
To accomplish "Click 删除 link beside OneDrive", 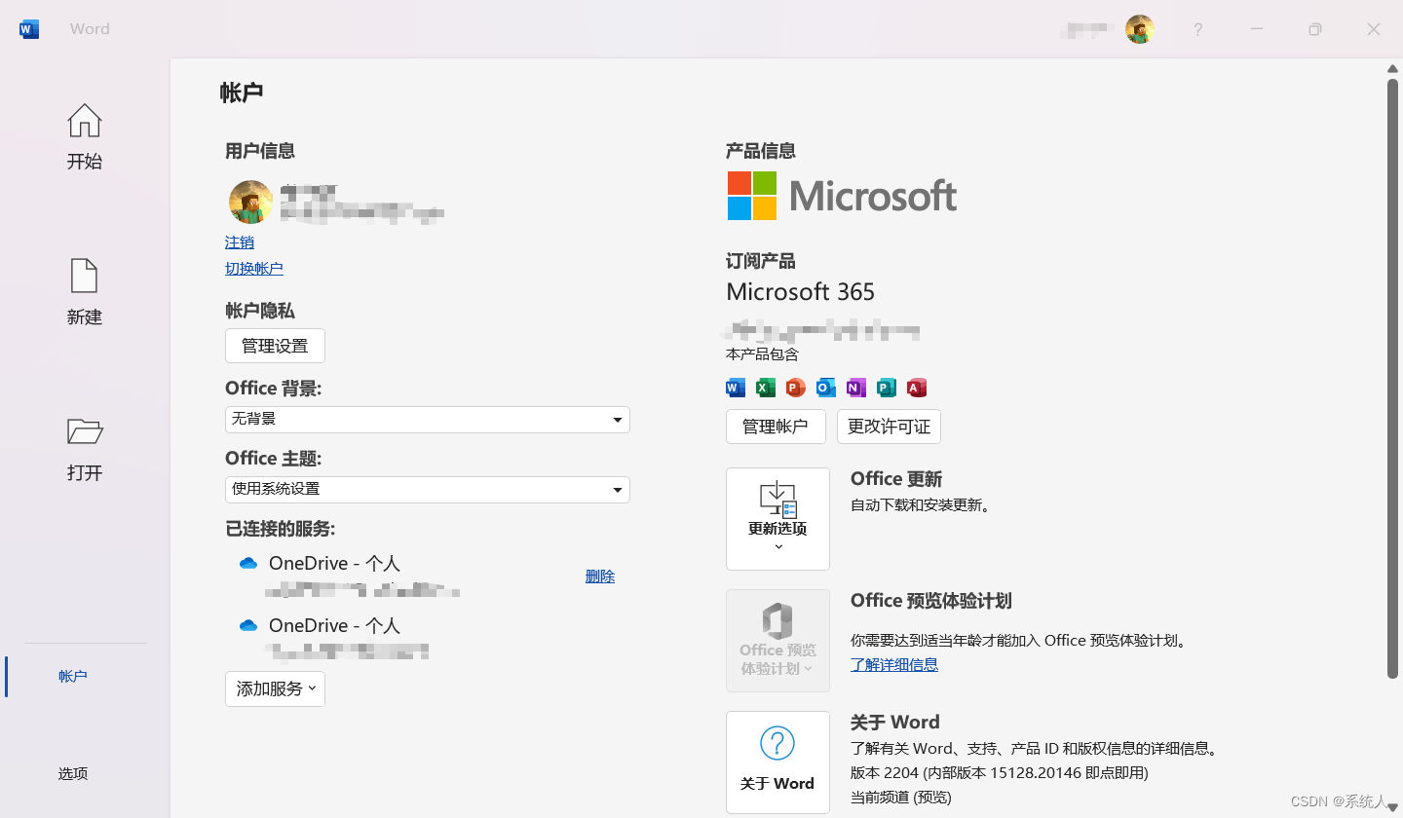I will coord(600,576).
